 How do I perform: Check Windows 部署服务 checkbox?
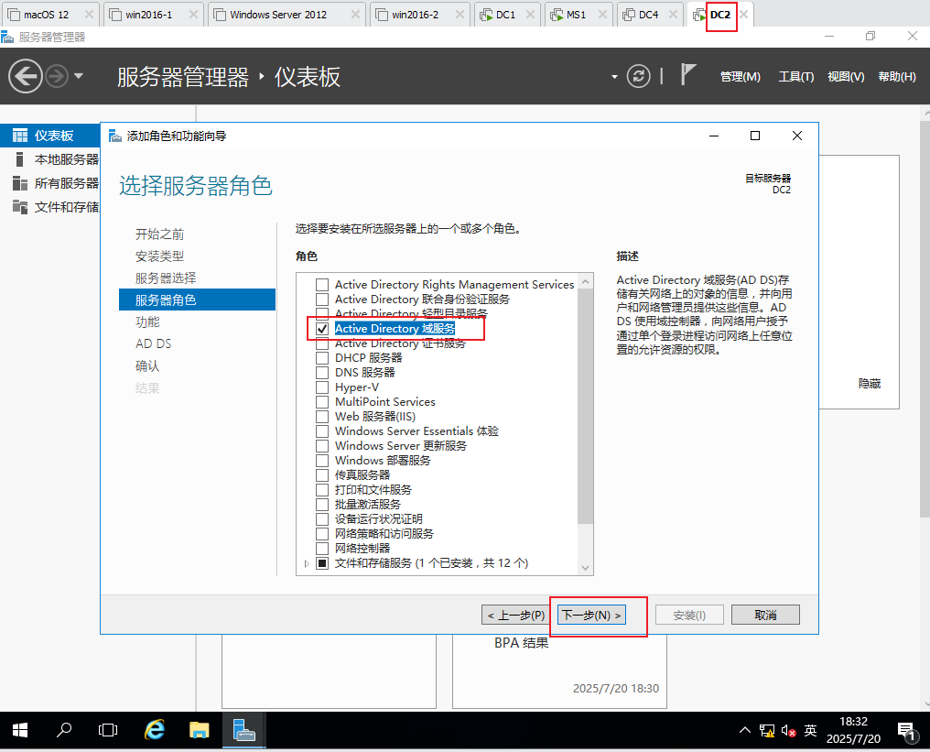[322, 460]
